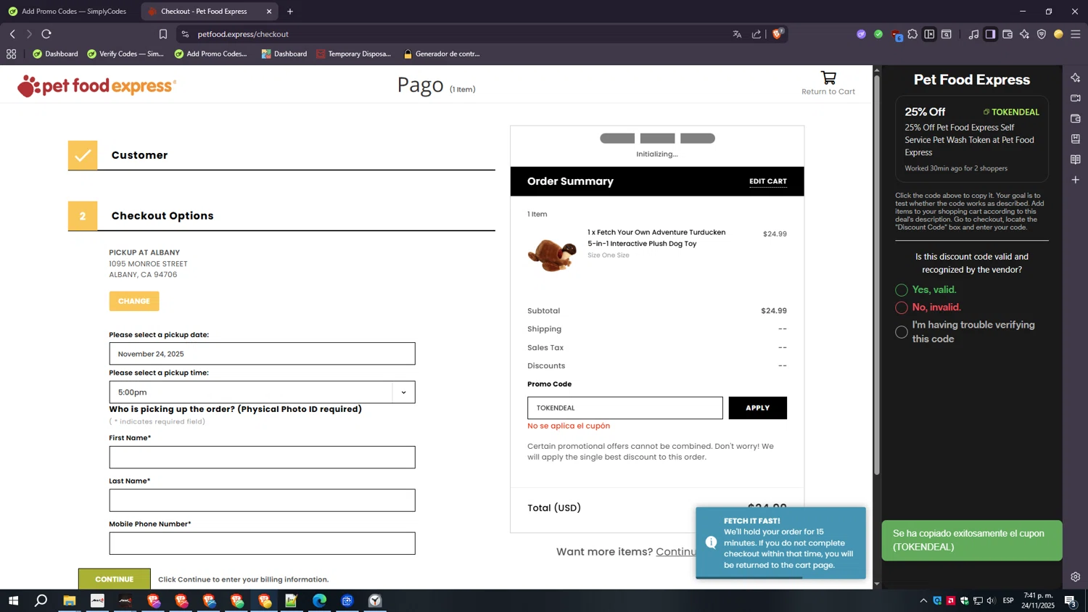Click the yellow CHANGE pickup location button
This screenshot has width=1088, height=612.
[134, 301]
